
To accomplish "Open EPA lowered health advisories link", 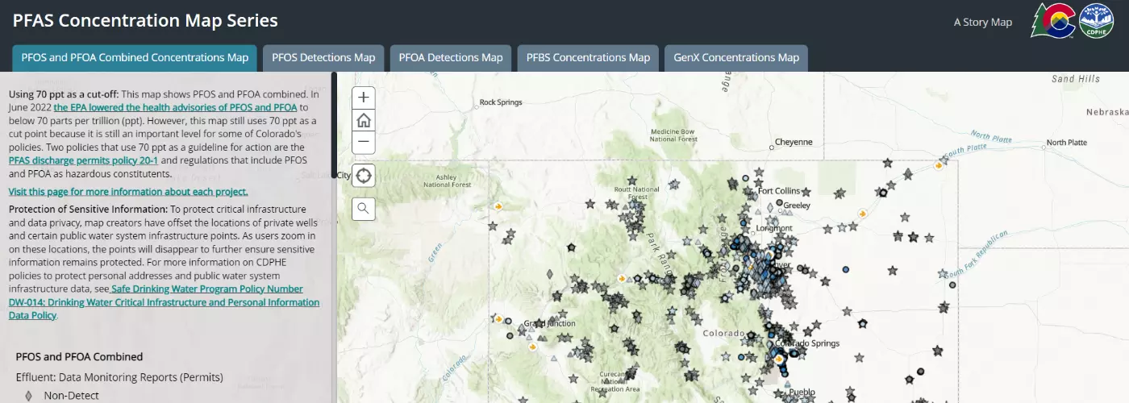I will 176,107.
